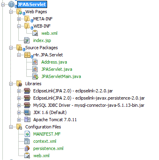Image resolution: width=159 pixels, height=160 pixels.
Task: Click the eclipselink-javax.persistence jar library icon
Action: [x=27, y=98]
